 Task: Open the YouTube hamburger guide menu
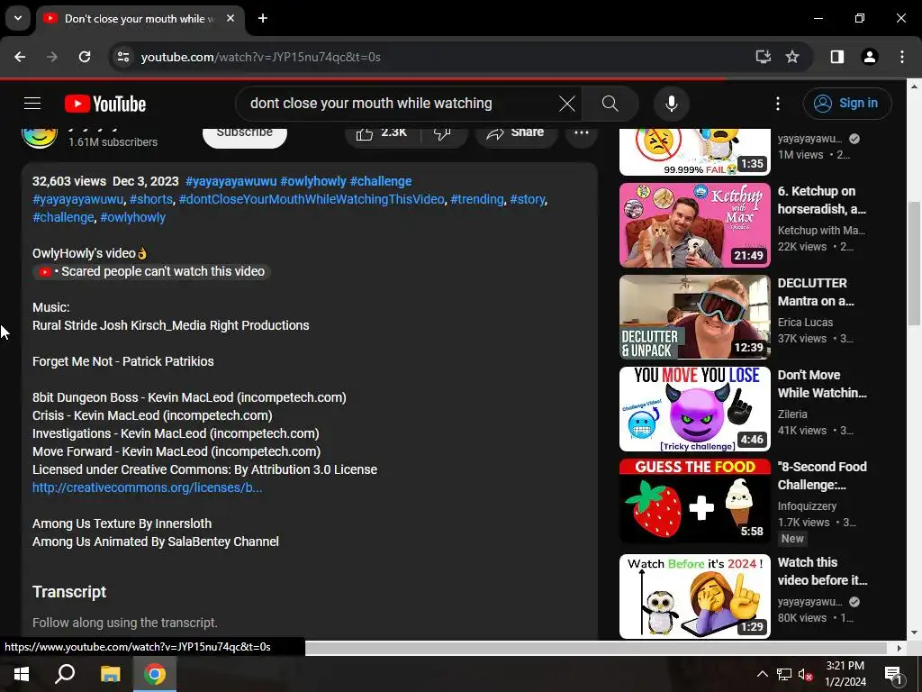(32, 104)
